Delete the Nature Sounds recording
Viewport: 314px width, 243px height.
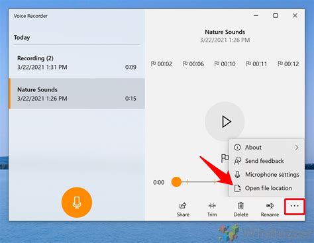click(241, 209)
